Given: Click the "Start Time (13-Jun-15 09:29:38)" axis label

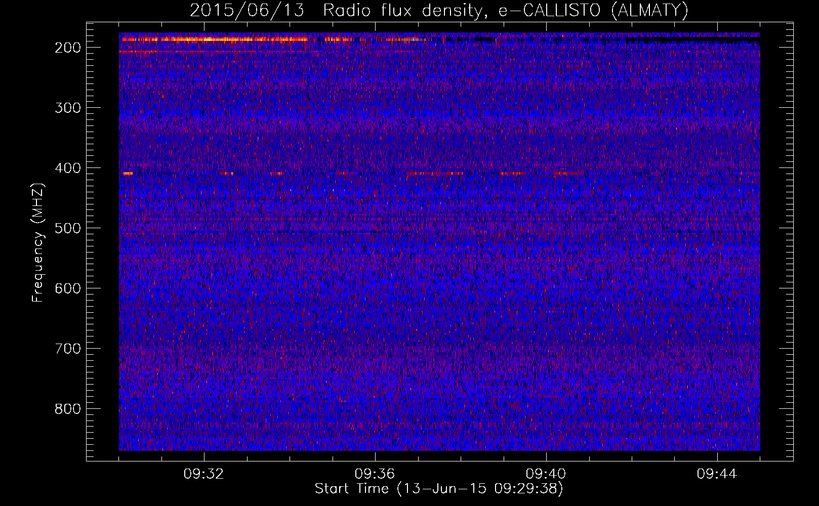Looking at the screenshot, I should tap(439, 489).
